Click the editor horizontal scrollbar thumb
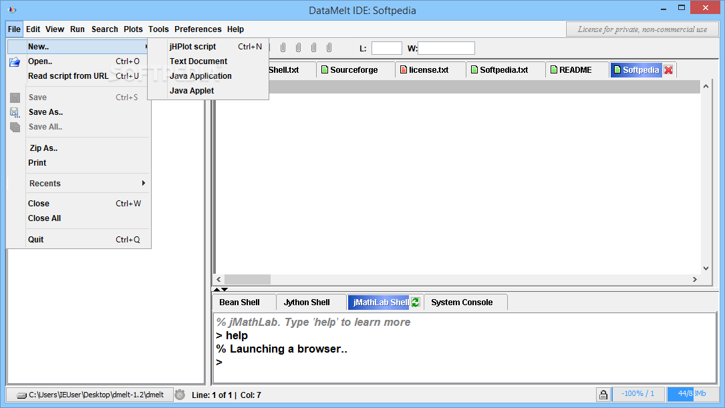 pyautogui.click(x=247, y=280)
